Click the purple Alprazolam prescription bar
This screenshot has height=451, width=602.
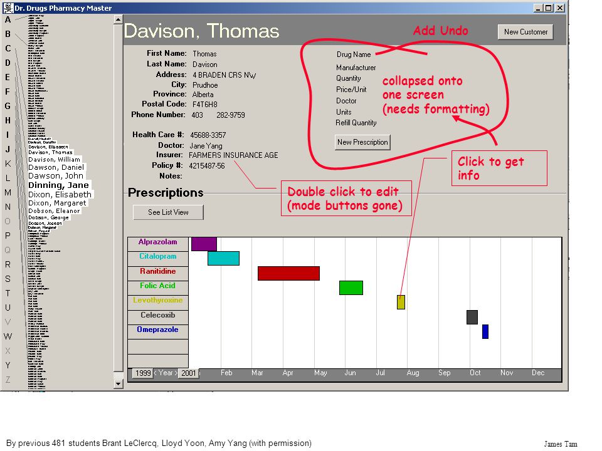[204, 244]
